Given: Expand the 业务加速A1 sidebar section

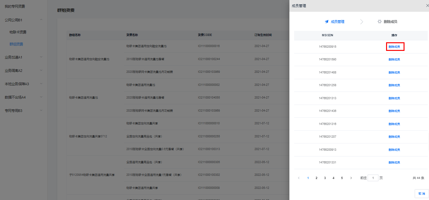Looking at the screenshot, I should (41, 57).
